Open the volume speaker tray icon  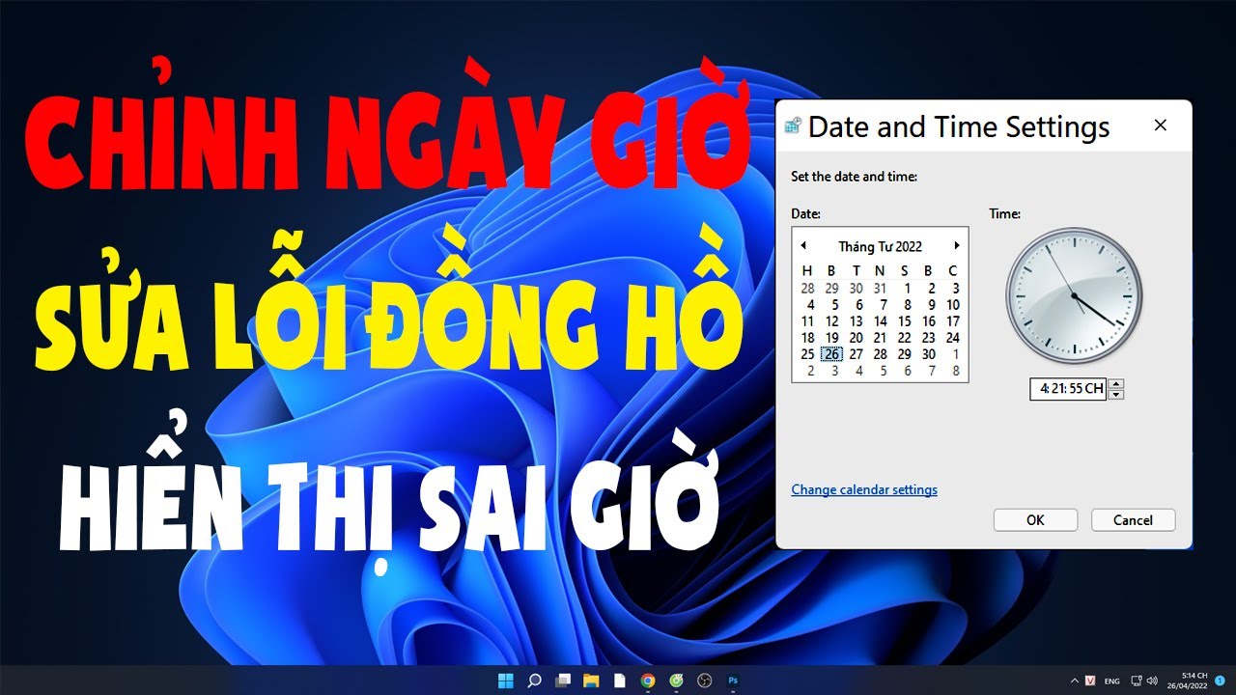tap(1151, 681)
